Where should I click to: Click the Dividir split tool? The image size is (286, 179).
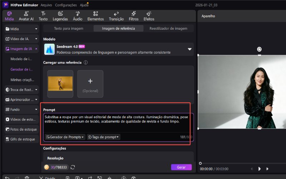(x=47, y=178)
